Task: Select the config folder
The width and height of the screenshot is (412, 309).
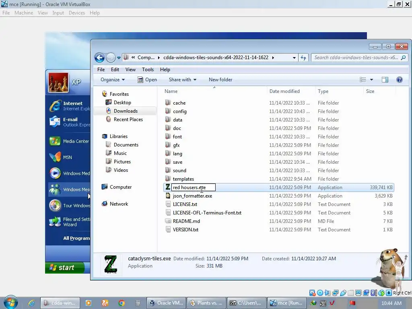Action: (x=179, y=111)
